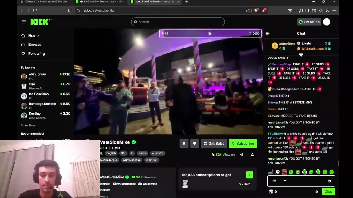Open Following in Kick sidebar
The width and height of the screenshot is (353, 198).
pos(33,54)
